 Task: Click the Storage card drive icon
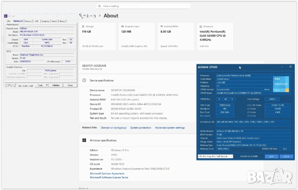83,27
